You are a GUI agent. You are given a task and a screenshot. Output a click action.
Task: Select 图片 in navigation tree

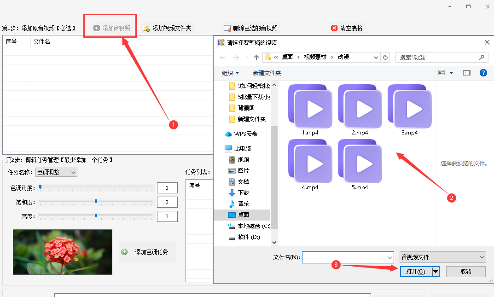[239, 171]
